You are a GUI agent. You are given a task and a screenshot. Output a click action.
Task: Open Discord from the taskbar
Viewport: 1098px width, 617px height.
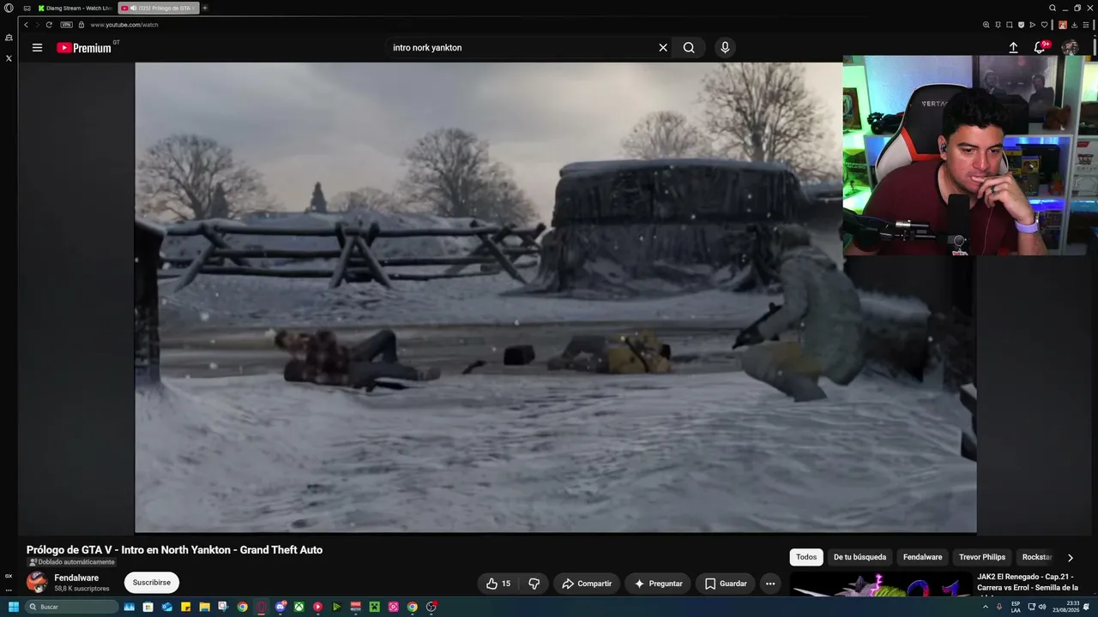click(280, 607)
